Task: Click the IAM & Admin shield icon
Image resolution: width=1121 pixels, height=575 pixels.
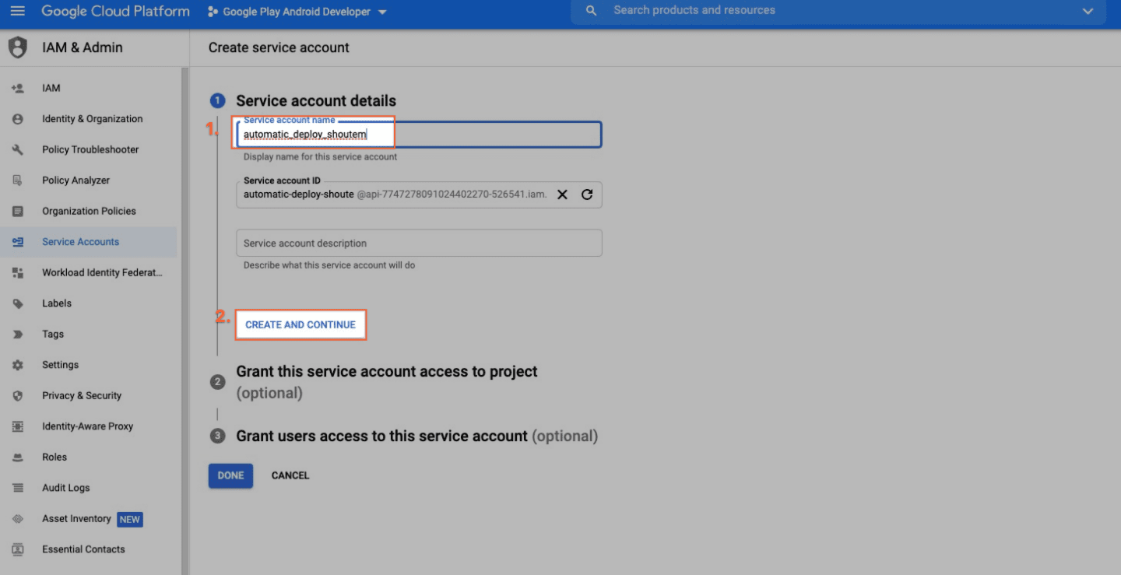Action: tap(17, 47)
